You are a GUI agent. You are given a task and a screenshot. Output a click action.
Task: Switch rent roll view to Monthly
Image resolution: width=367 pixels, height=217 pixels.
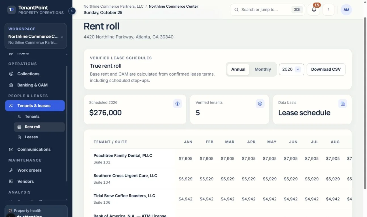[263, 69]
